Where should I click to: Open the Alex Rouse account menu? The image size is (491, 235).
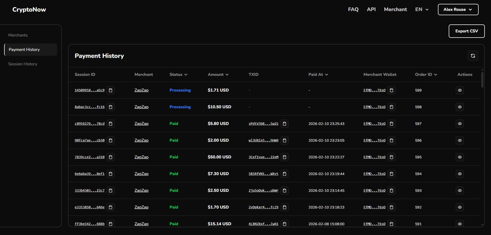(458, 9)
